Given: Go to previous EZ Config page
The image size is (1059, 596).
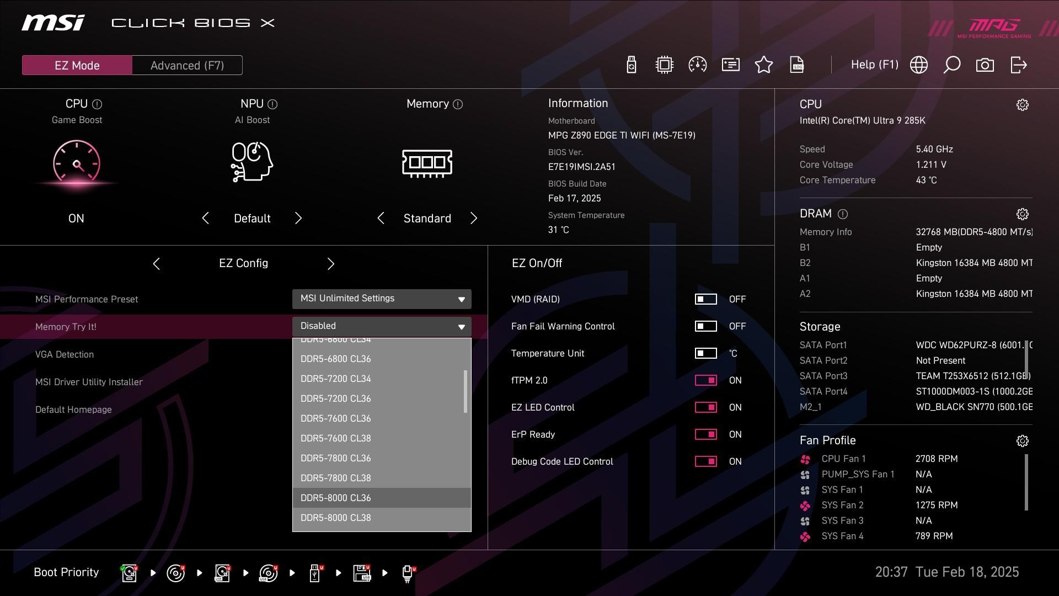Looking at the screenshot, I should click(156, 264).
